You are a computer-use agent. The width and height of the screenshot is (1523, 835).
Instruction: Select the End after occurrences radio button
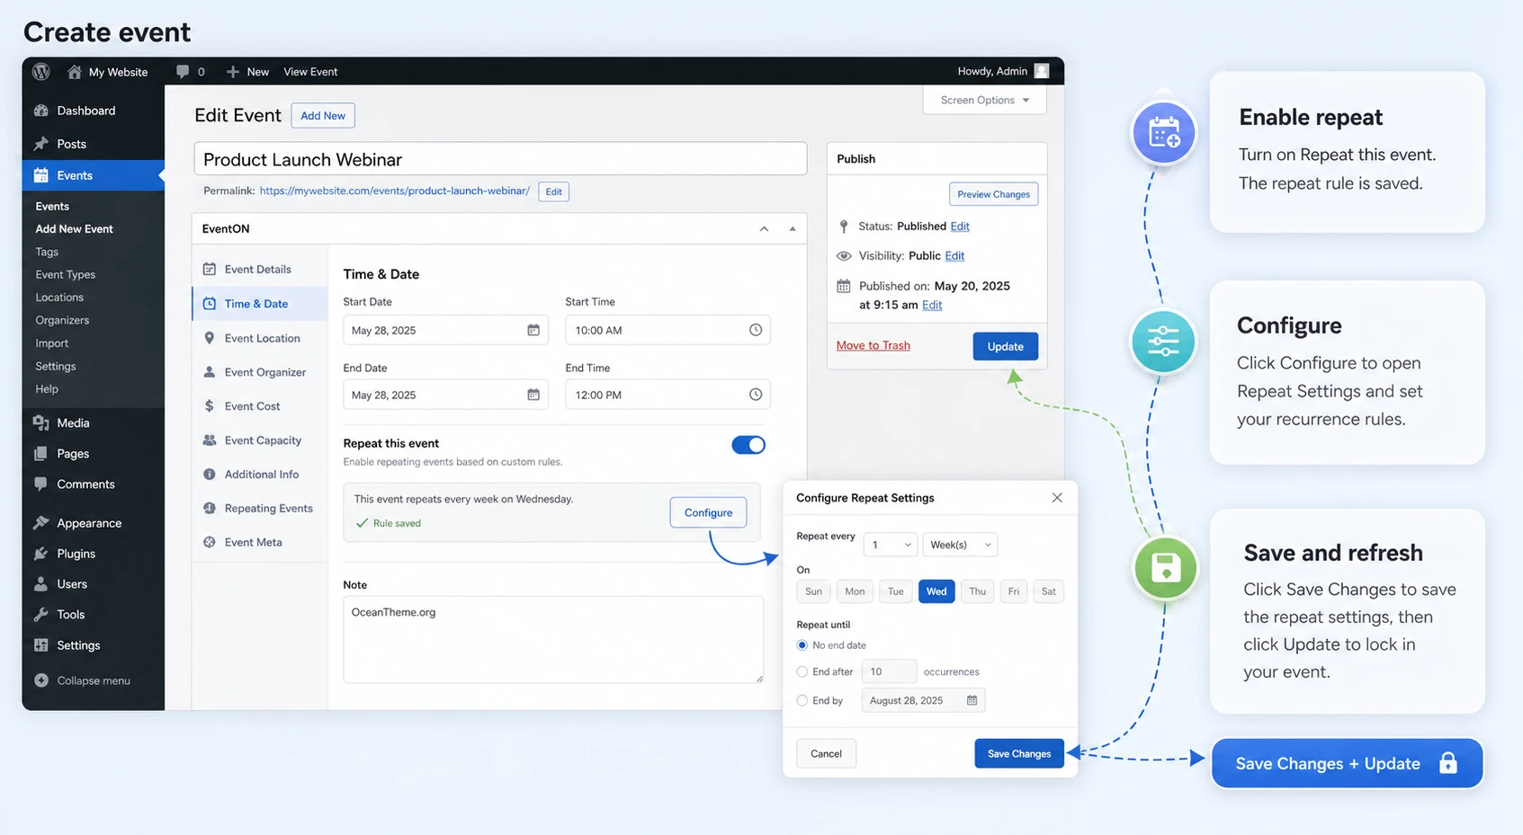[x=802, y=671]
